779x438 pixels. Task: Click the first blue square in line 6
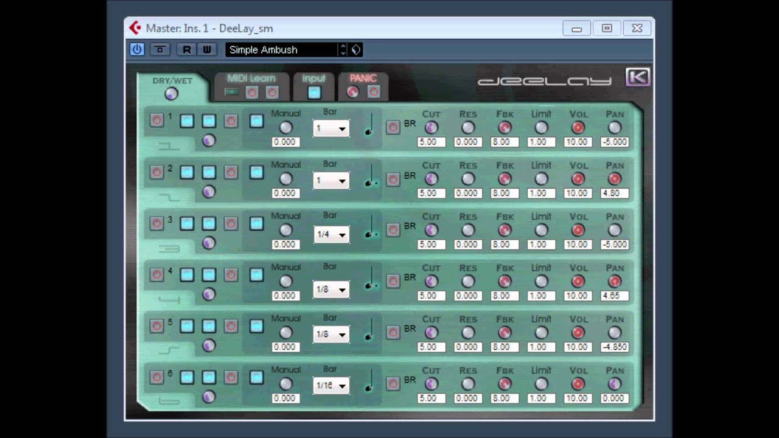tap(187, 377)
